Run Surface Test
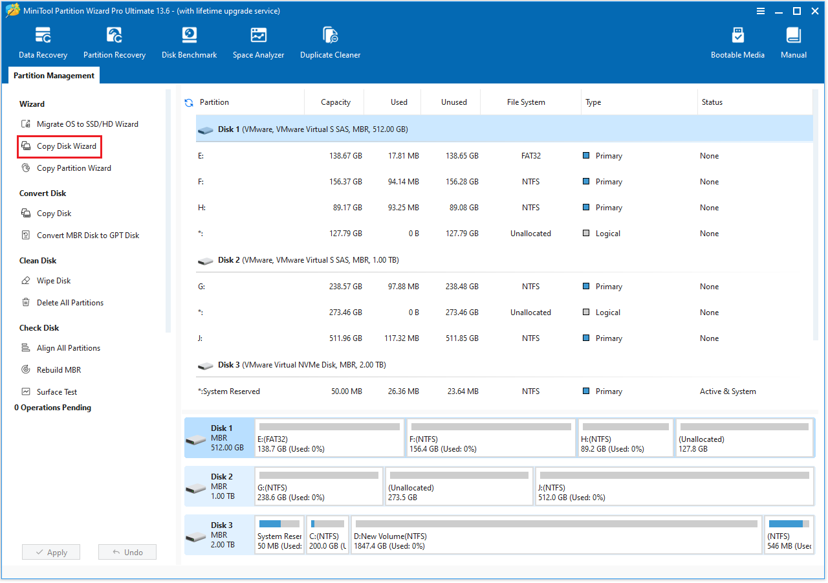This screenshot has width=828, height=583. pos(50,392)
